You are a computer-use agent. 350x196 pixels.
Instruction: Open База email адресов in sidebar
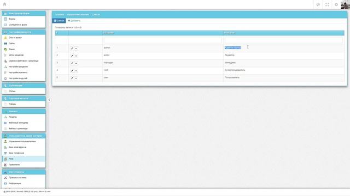(x=24, y=147)
